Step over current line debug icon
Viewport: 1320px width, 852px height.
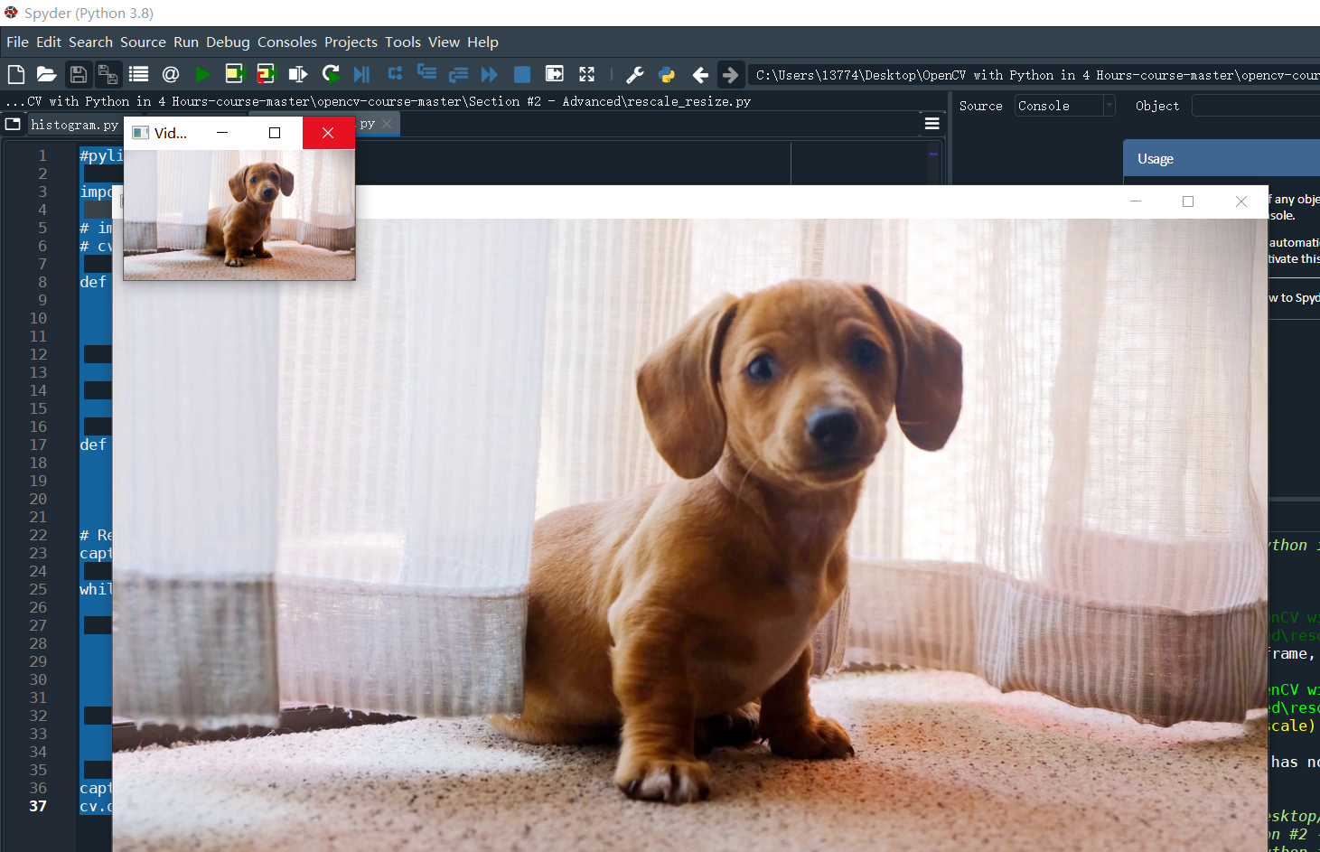tap(395, 74)
